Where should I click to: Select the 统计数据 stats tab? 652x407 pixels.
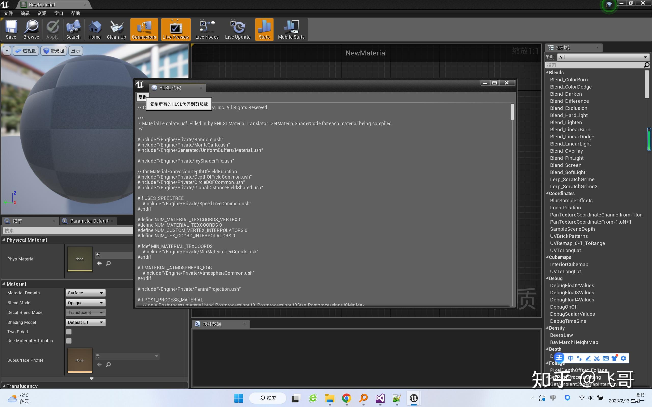221,324
